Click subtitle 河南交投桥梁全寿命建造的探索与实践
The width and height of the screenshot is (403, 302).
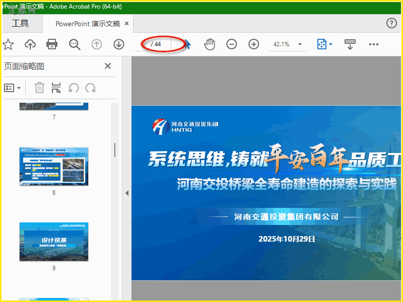[x=287, y=184]
